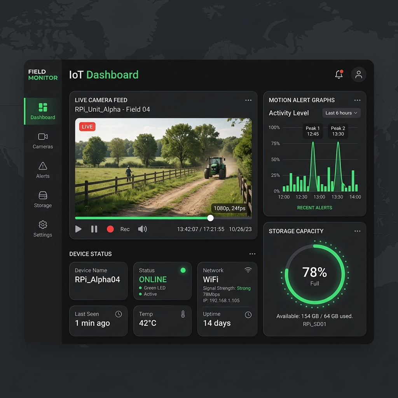398x398 pixels.
Task: Click the Signal Strength: Strong text
Action: (227, 288)
